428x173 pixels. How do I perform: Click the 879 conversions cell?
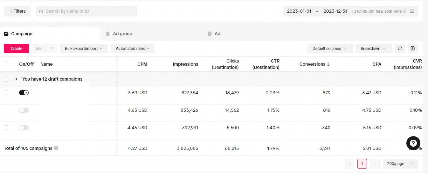326,93
